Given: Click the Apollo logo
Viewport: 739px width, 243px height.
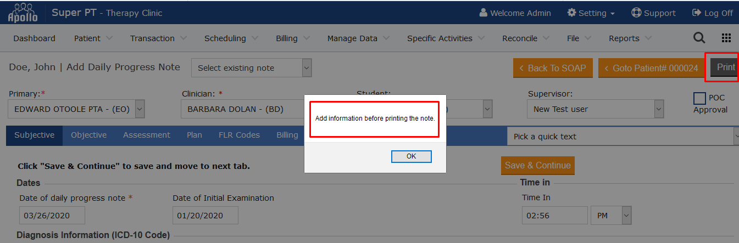Looking at the screenshot, I should tap(23, 12).
